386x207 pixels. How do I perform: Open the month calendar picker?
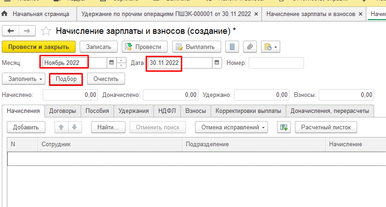pos(112,63)
